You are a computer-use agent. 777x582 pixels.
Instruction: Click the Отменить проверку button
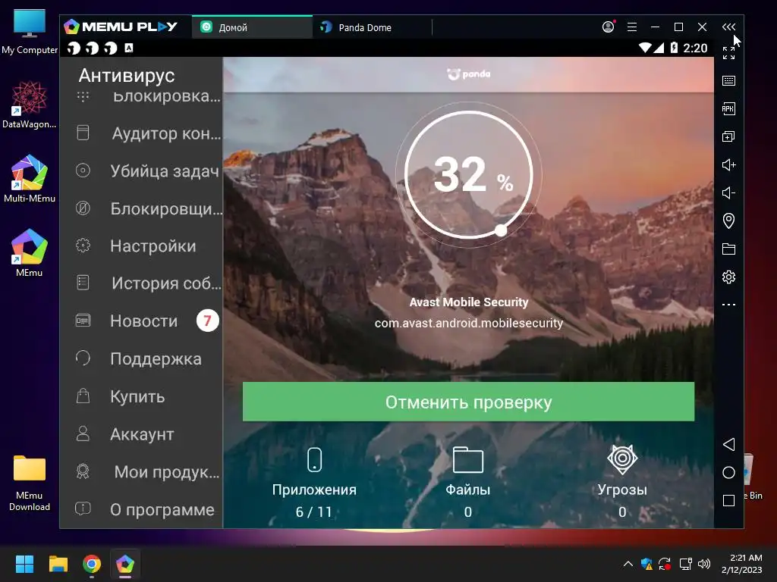coord(468,402)
